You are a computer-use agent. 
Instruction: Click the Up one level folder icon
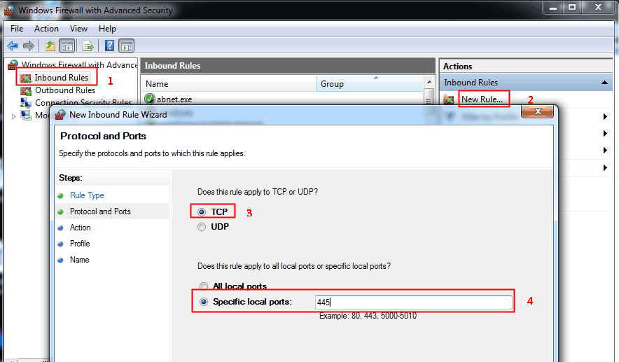pyautogui.click(x=50, y=46)
